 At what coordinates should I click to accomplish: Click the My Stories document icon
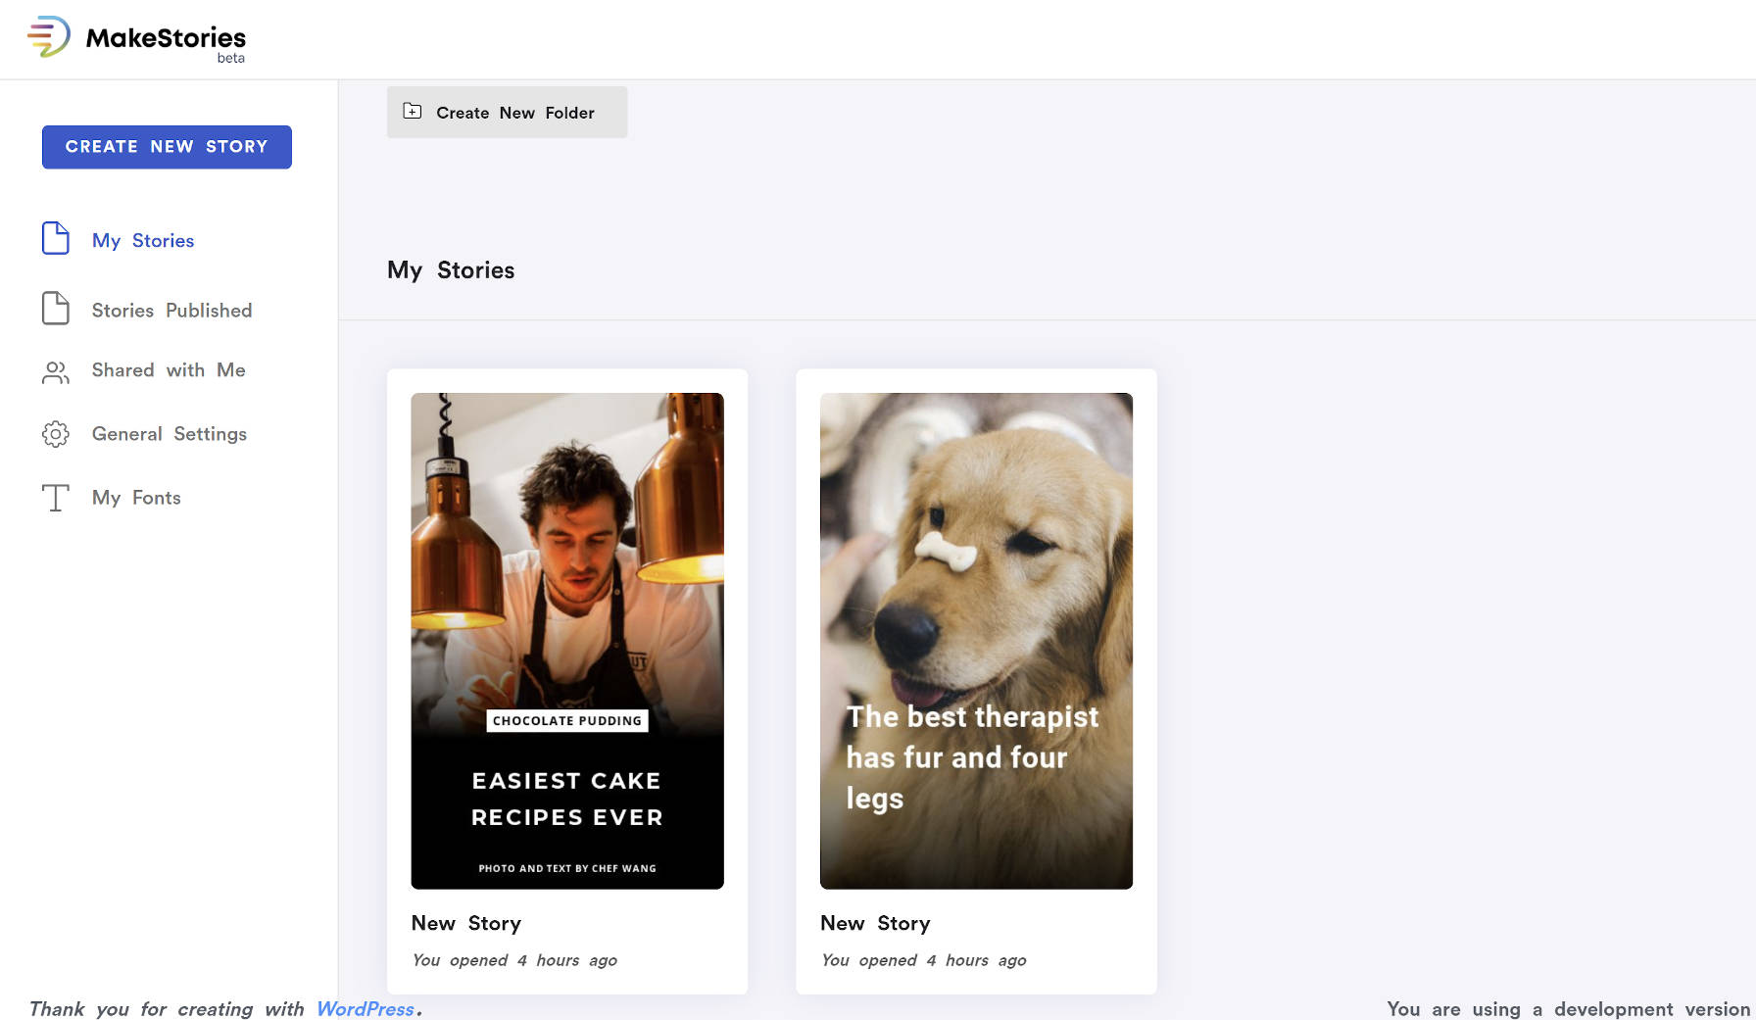click(x=56, y=238)
